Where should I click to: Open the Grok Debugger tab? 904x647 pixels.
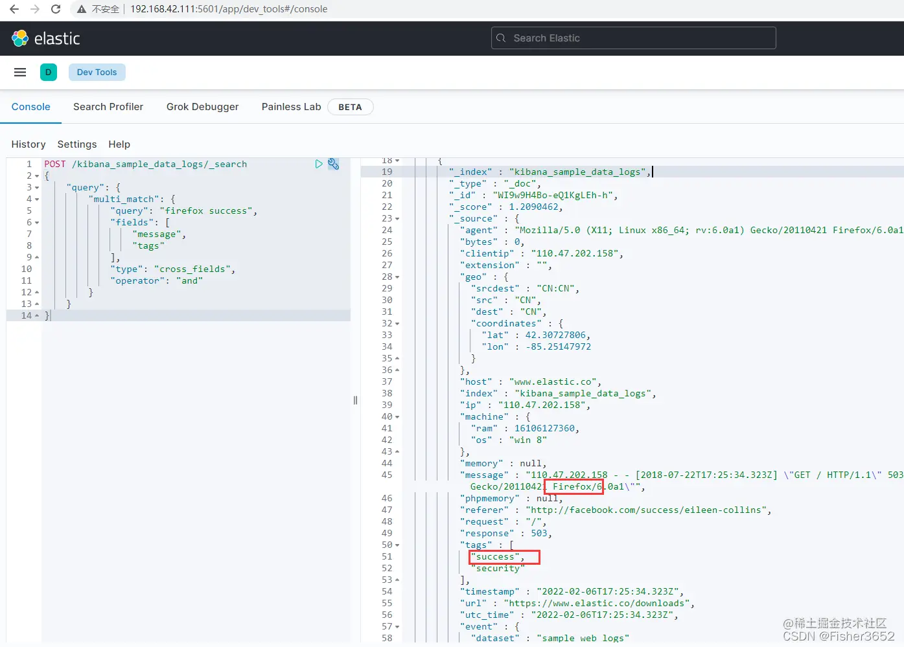pos(202,107)
